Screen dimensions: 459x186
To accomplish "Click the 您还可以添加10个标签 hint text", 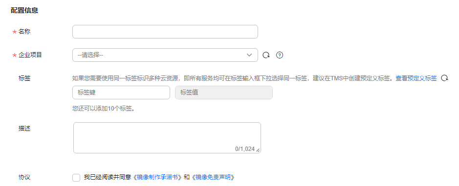I will click(103, 109).
